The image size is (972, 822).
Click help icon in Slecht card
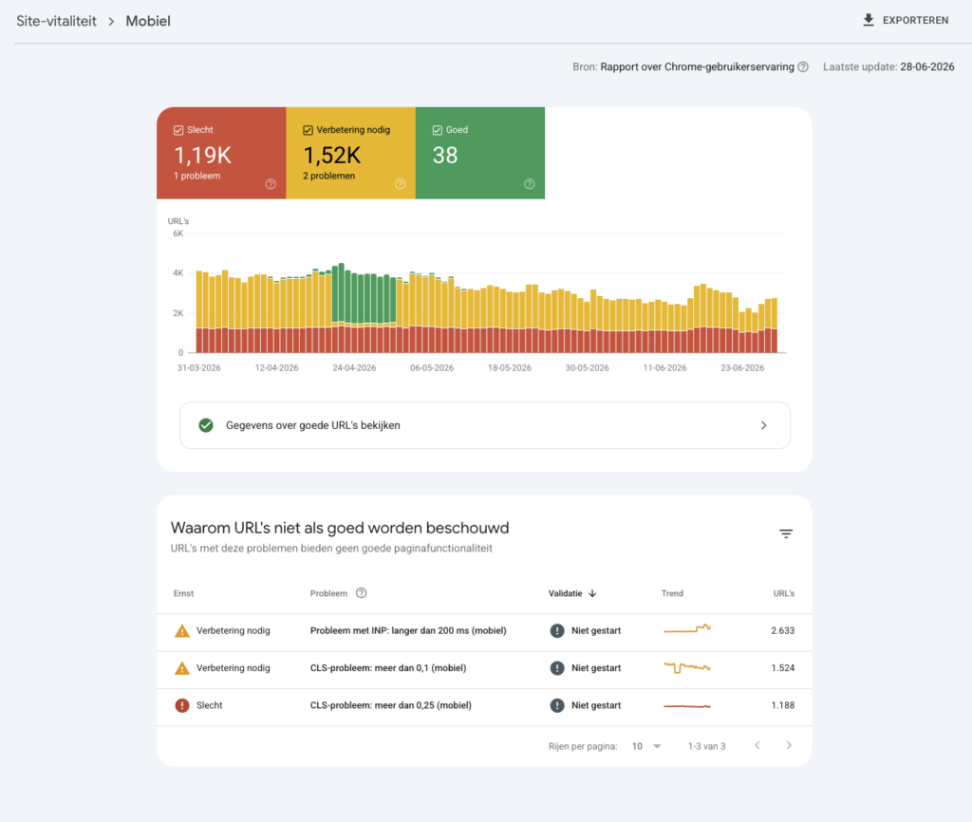click(x=271, y=184)
